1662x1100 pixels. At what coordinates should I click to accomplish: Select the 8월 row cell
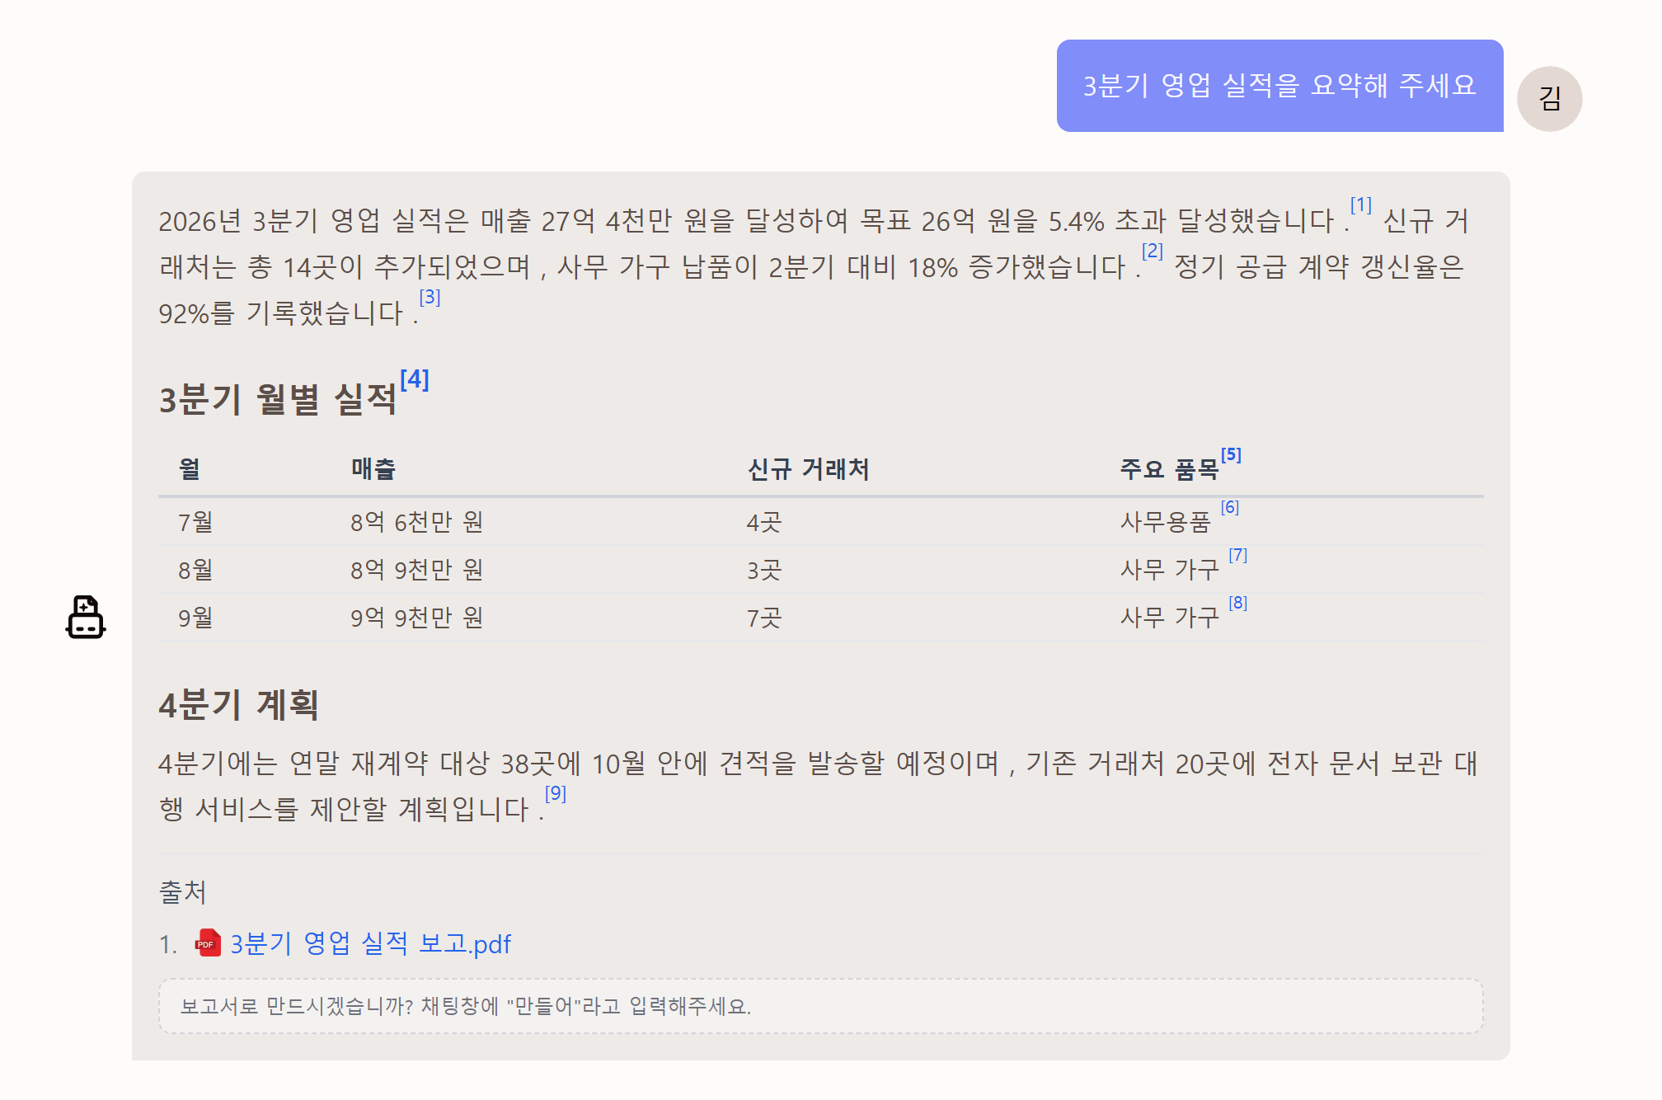tap(196, 569)
